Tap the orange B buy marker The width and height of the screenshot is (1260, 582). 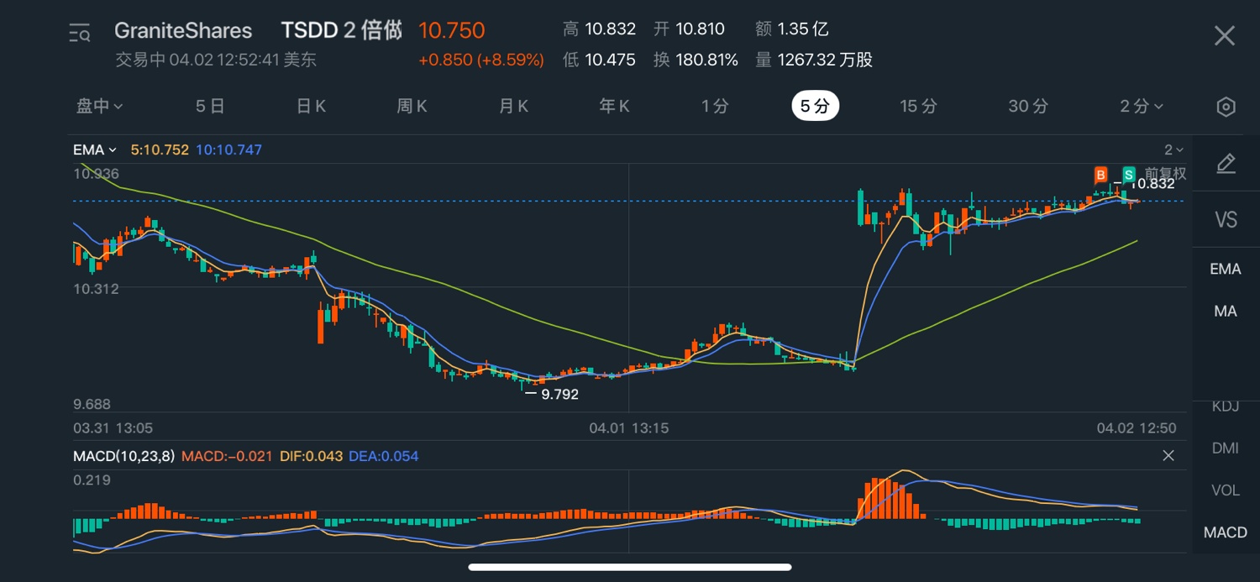pos(1100,175)
